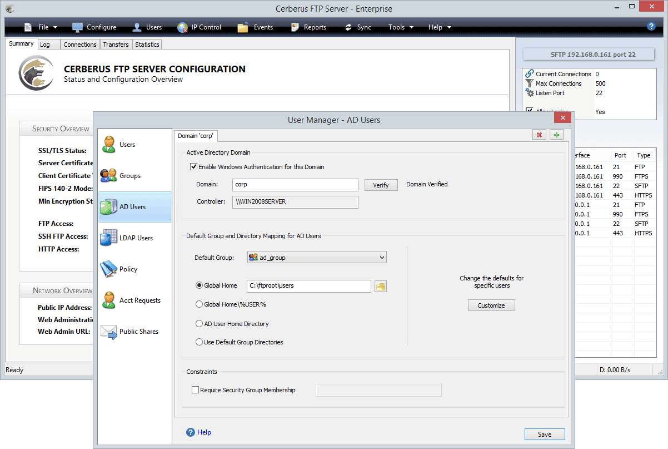Enable Require Security Group Membership
Screen dimensions: 668x449
(195, 390)
